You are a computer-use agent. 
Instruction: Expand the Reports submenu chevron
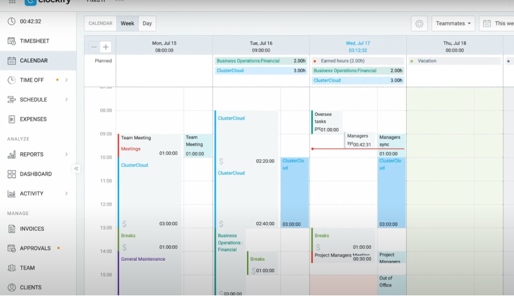pos(66,154)
